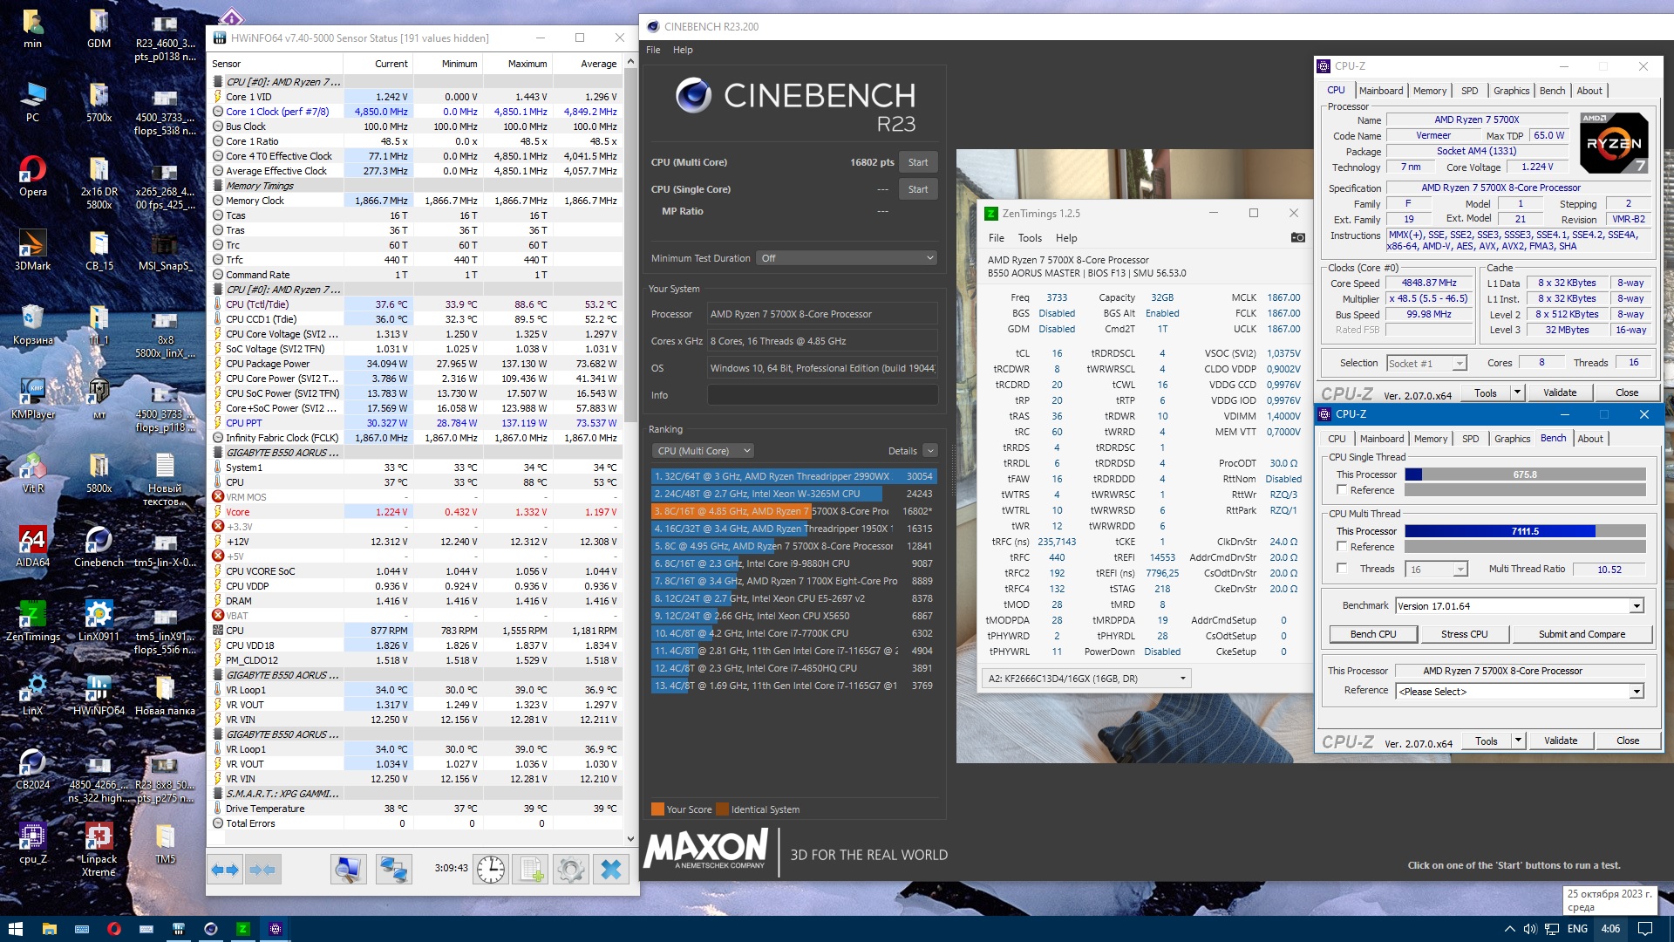Open the Socket #1 Selection dropdown
This screenshot has height=942, width=1674.
1426,364
